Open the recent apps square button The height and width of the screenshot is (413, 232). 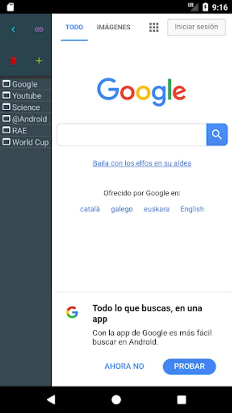tap(182, 400)
